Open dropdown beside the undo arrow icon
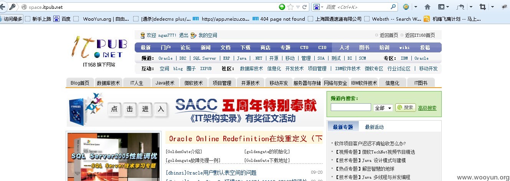Viewport: 510px width, 181px height. click(x=470, y=7)
